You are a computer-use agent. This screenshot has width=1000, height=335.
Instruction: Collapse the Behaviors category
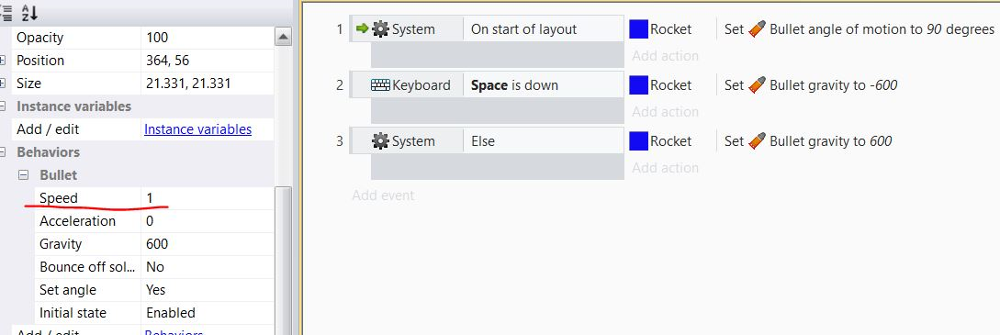(x=3, y=152)
